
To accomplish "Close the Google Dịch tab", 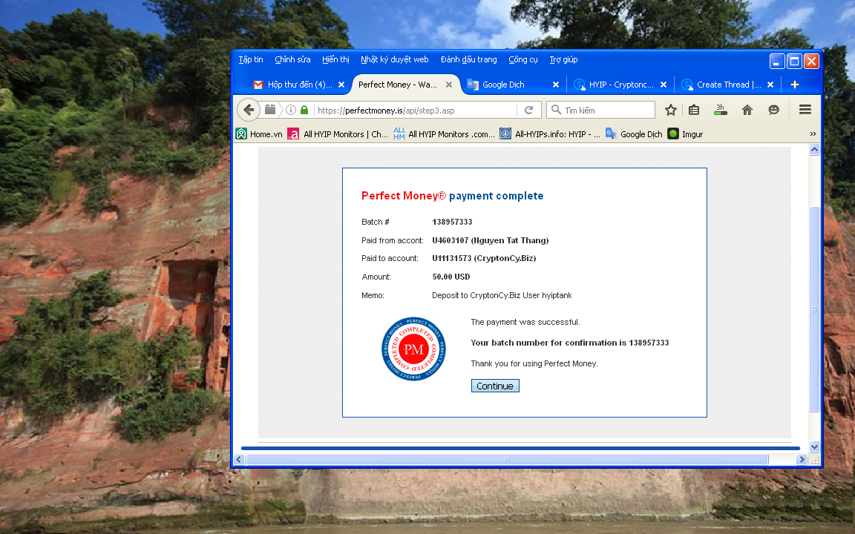I will [556, 85].
